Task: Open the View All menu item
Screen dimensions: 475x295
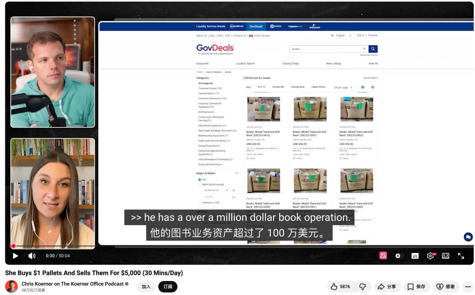Action: (x=373, y=64)
